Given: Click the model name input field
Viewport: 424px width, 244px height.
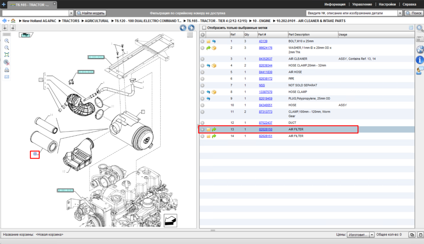Looking at the screenshot, I should (x=36, y=13).
